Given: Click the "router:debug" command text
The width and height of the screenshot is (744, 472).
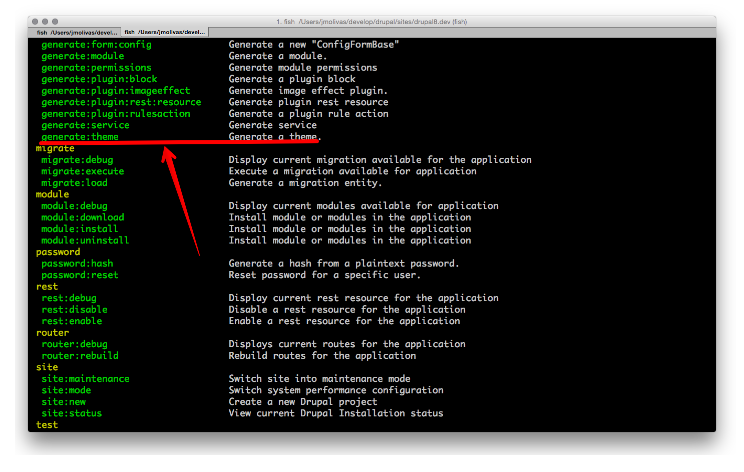Looking at the screenshot, I should (75, 344).
